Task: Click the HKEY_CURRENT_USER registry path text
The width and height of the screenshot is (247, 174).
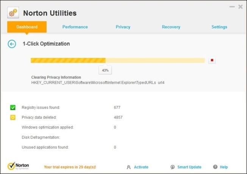Action: 98,82
